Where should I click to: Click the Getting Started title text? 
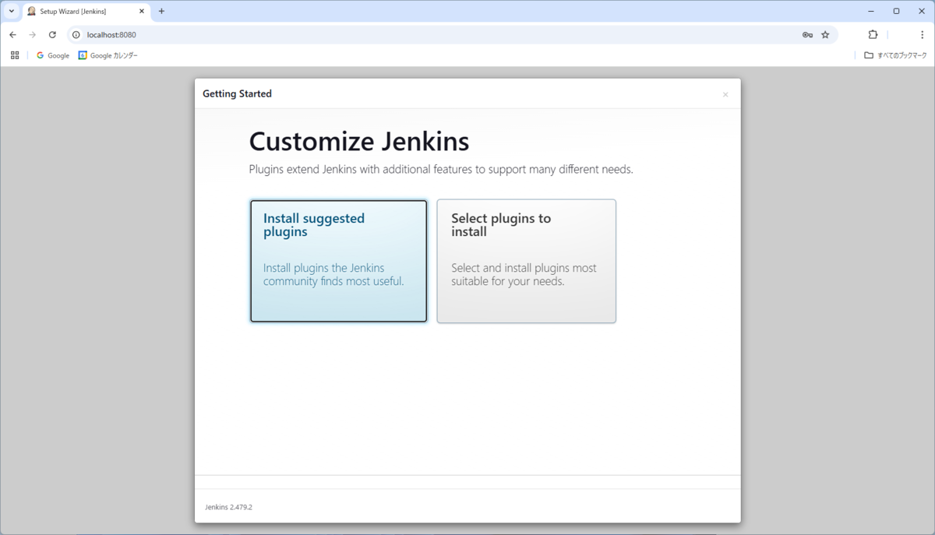point(237,93)
